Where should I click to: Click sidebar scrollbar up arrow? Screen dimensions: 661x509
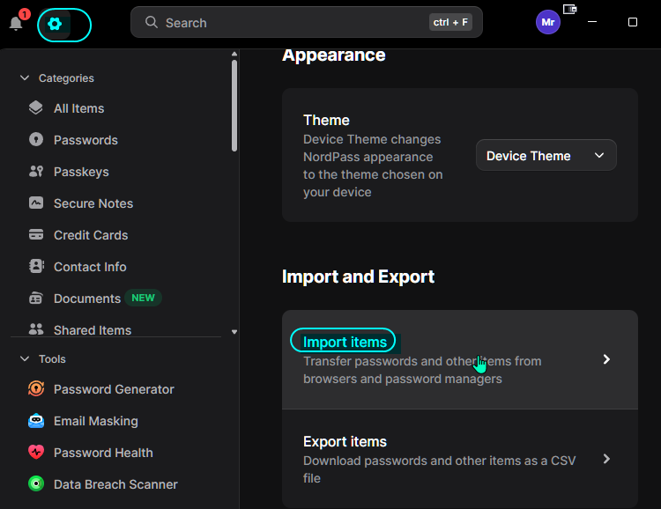(234, 54)
